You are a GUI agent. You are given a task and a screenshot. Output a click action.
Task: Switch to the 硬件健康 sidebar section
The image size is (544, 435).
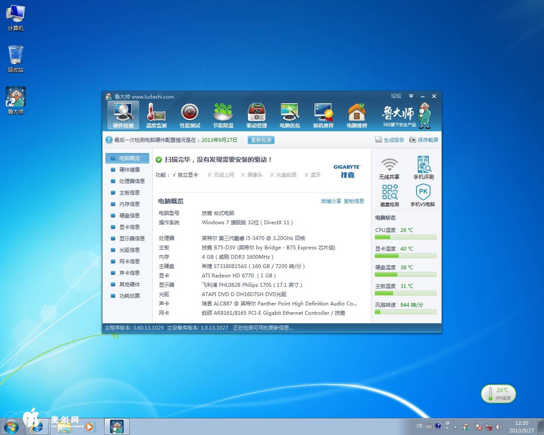129,169
